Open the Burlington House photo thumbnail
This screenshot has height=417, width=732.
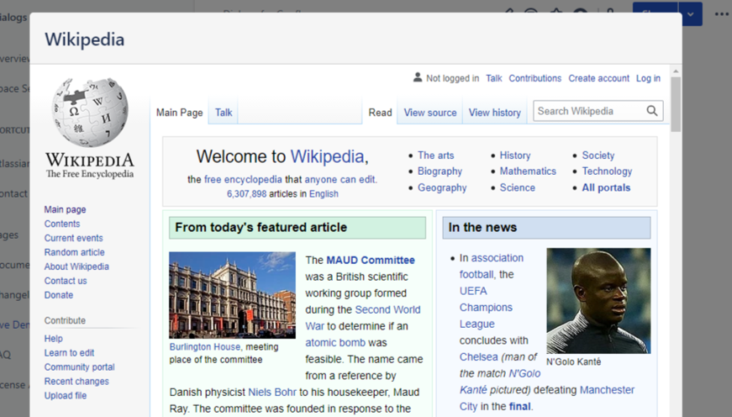coord(232,295)
